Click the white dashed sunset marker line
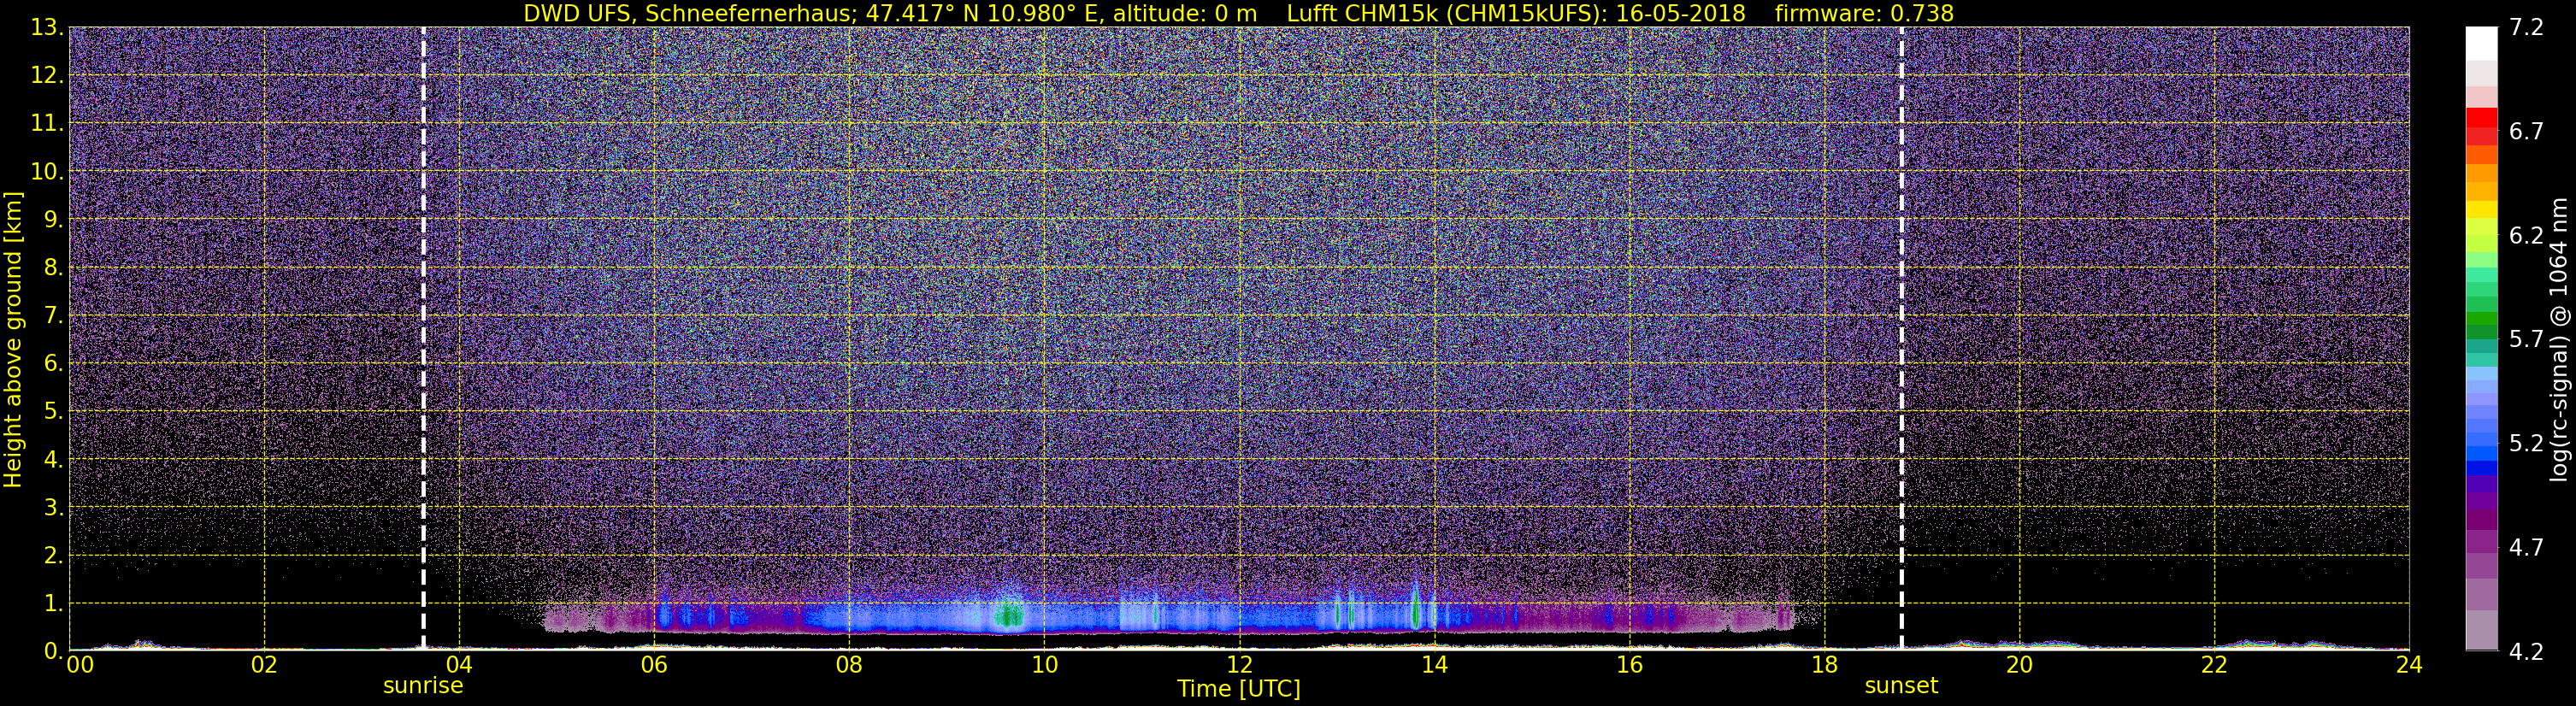 [x=1901, y=339]
